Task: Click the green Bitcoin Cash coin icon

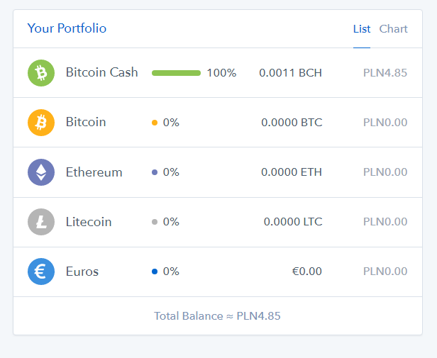Action: click(x=41, y=73)
